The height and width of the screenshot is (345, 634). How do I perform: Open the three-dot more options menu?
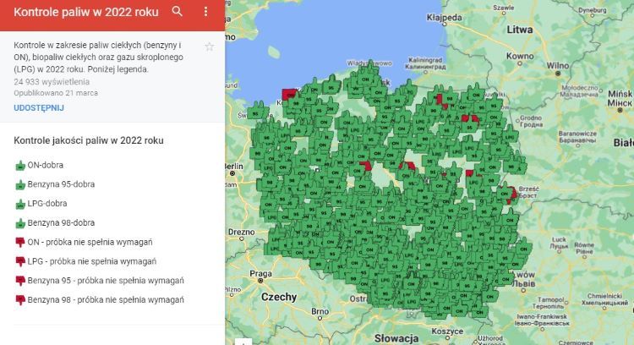pyautogui.click(x=205, y=11)
